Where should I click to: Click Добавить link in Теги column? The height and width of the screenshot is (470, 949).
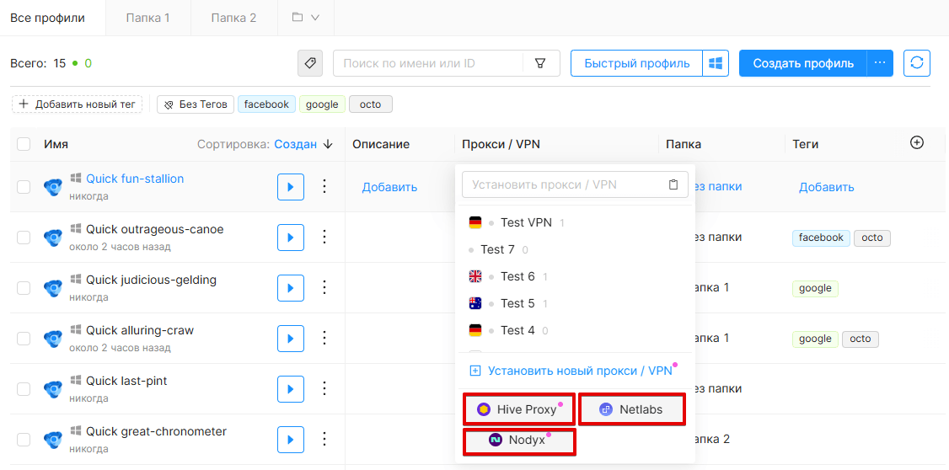pos(827,187)
